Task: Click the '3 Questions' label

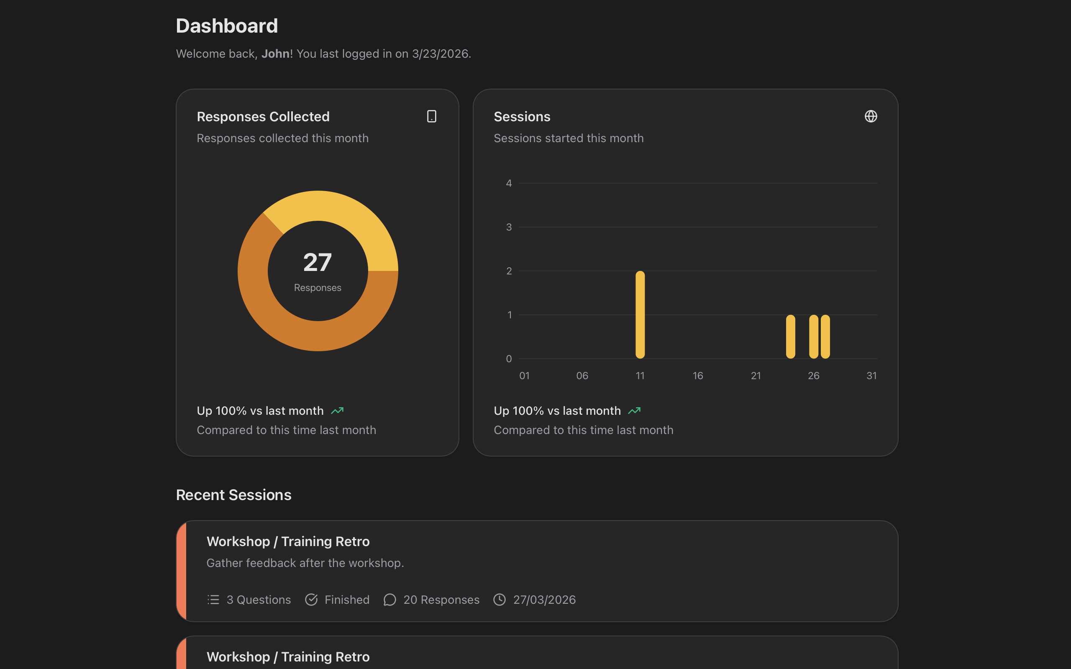Action: tap(259, 600)
